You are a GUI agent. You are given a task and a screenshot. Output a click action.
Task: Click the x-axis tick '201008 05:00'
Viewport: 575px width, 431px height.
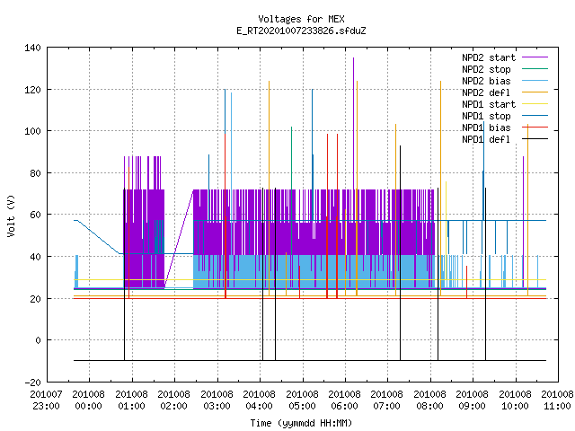click(x=302, y=400)
